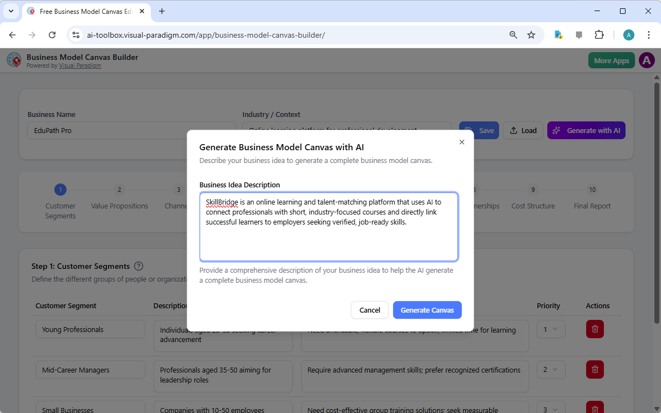Image resolution: width=661 pixels, height=413 pixels.
Task: Open priority dropdown for Young Professionals
Action: pos(550,329)
